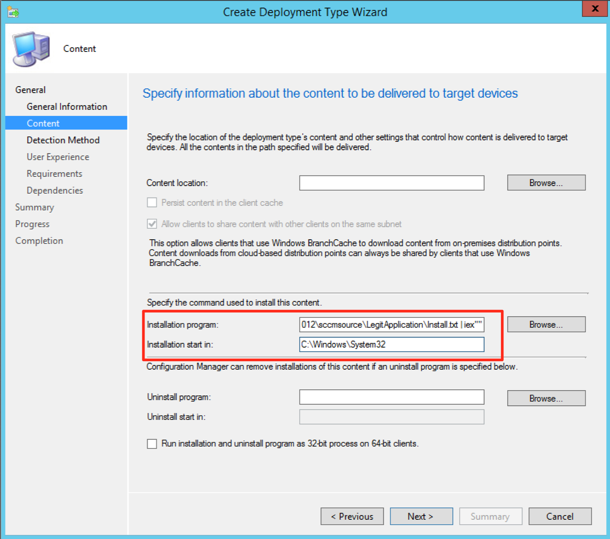Screen dimensions: 610x539
Task: Click the computer icon beside Content header
Action: coord(31,49)
